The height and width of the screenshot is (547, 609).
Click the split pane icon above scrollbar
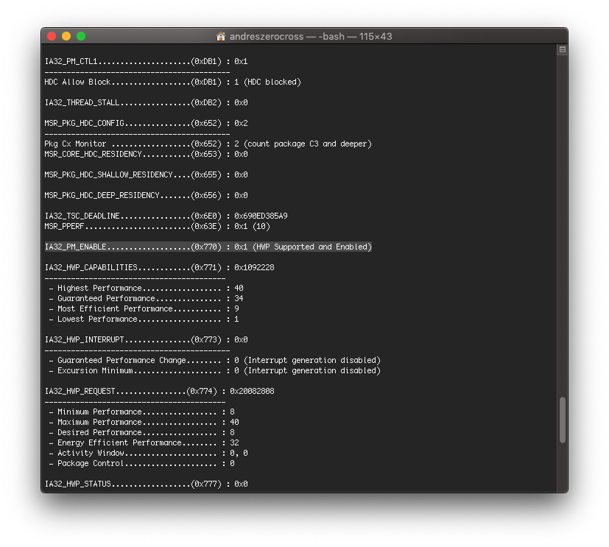pos(563,49)
